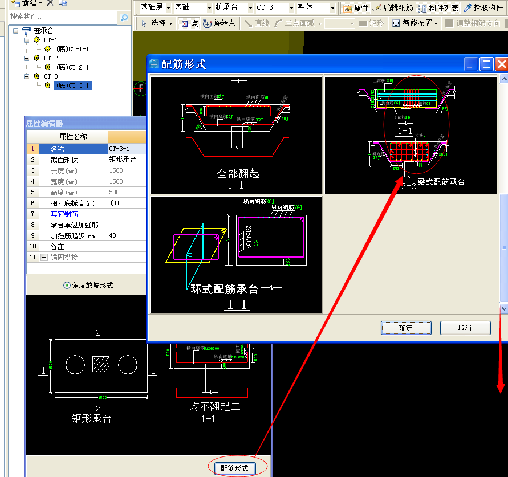The image size is (508, 477).
Task: Click the 高度 value 500
Action: coord(127,192)
